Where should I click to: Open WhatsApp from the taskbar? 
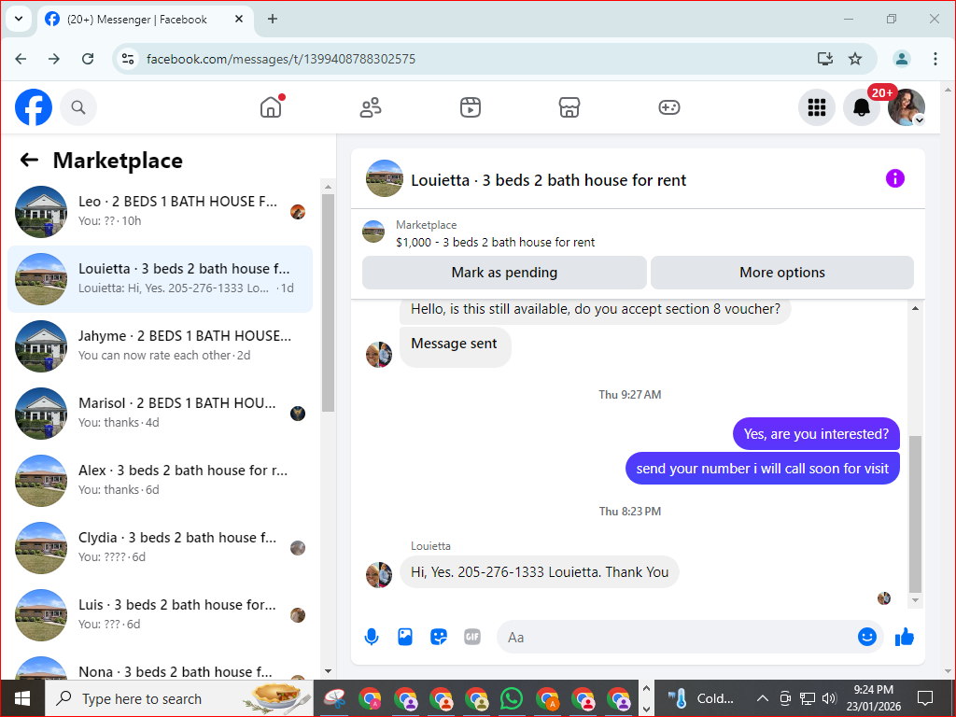point(512,698)
